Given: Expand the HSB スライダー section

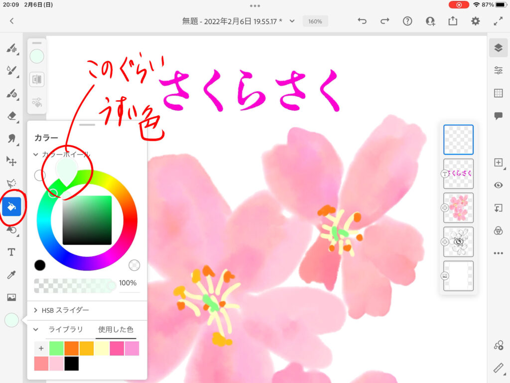Looking at the screenshot, I should pyautogui.click(x=36, y=310).
